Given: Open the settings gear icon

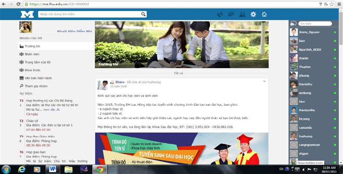Looking at the screenshot, I should coord(253,15).
